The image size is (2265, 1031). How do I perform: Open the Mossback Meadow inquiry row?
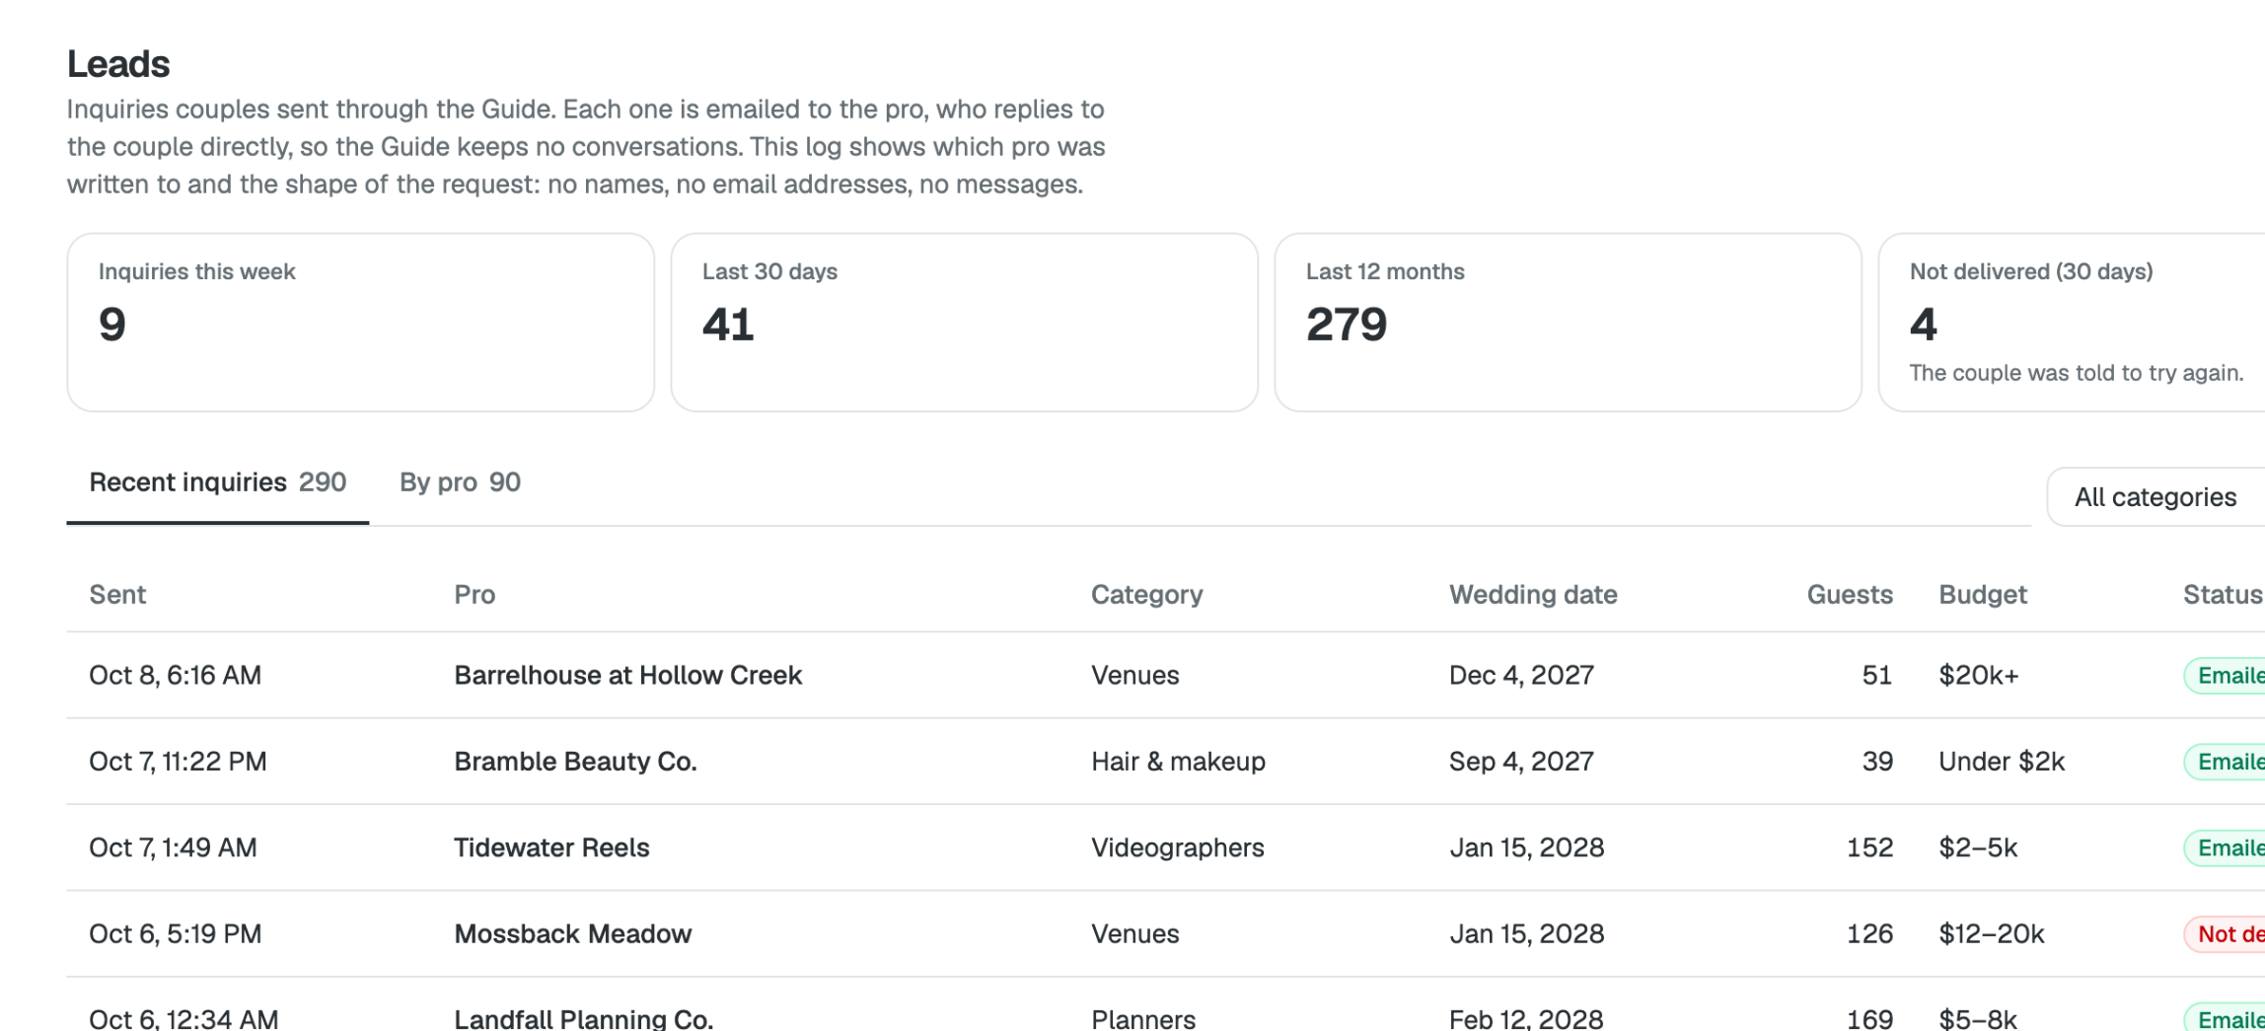click(1166, 933)
